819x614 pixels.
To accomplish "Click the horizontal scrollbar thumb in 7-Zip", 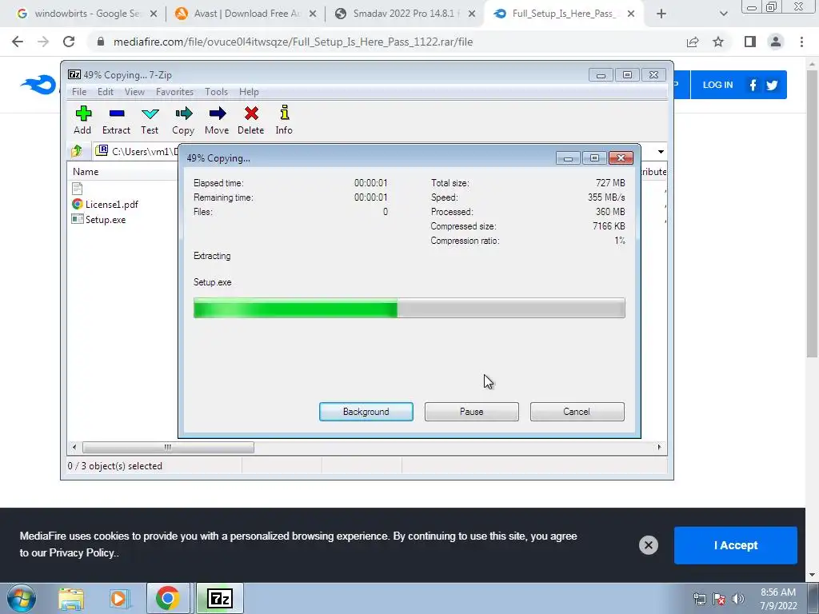I will point(168,448).
